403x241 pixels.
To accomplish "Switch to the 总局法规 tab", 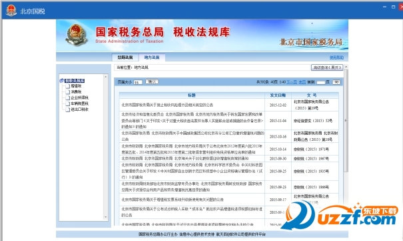I will (x=125, y=57).
